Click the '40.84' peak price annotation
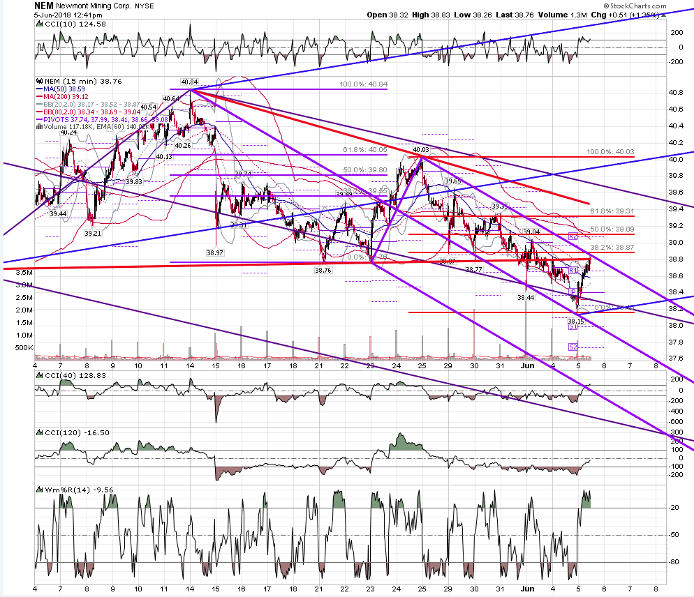Viewport: 694px width, 597px height. (189, 82)
